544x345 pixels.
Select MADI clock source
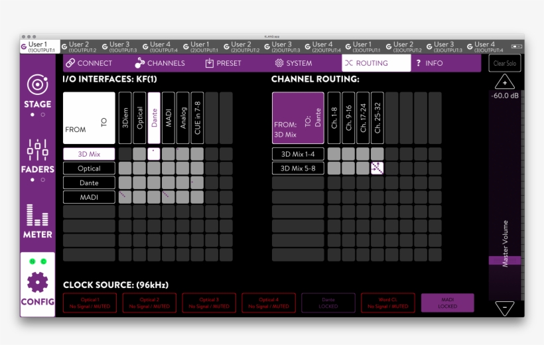coord(447,303)
